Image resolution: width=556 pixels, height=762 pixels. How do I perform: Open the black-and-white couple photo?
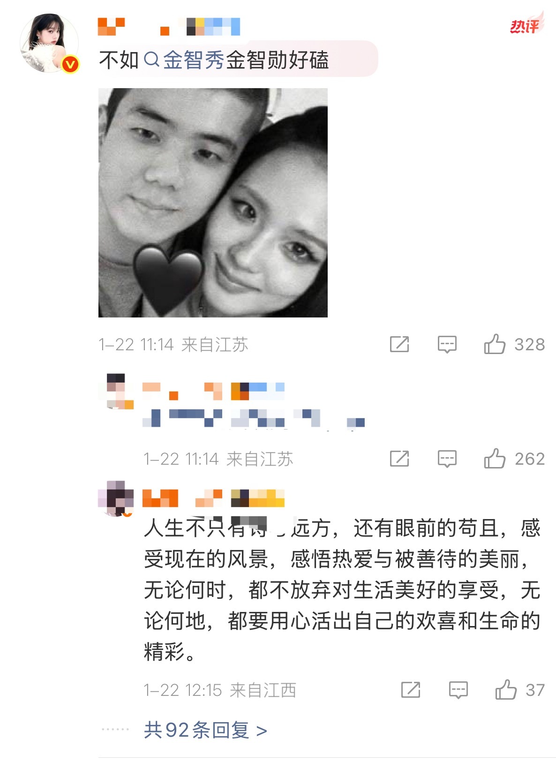(213, 203)
